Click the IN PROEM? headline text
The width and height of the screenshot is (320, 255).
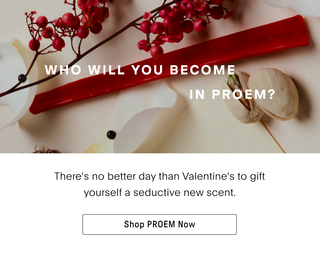click(233, 94)
